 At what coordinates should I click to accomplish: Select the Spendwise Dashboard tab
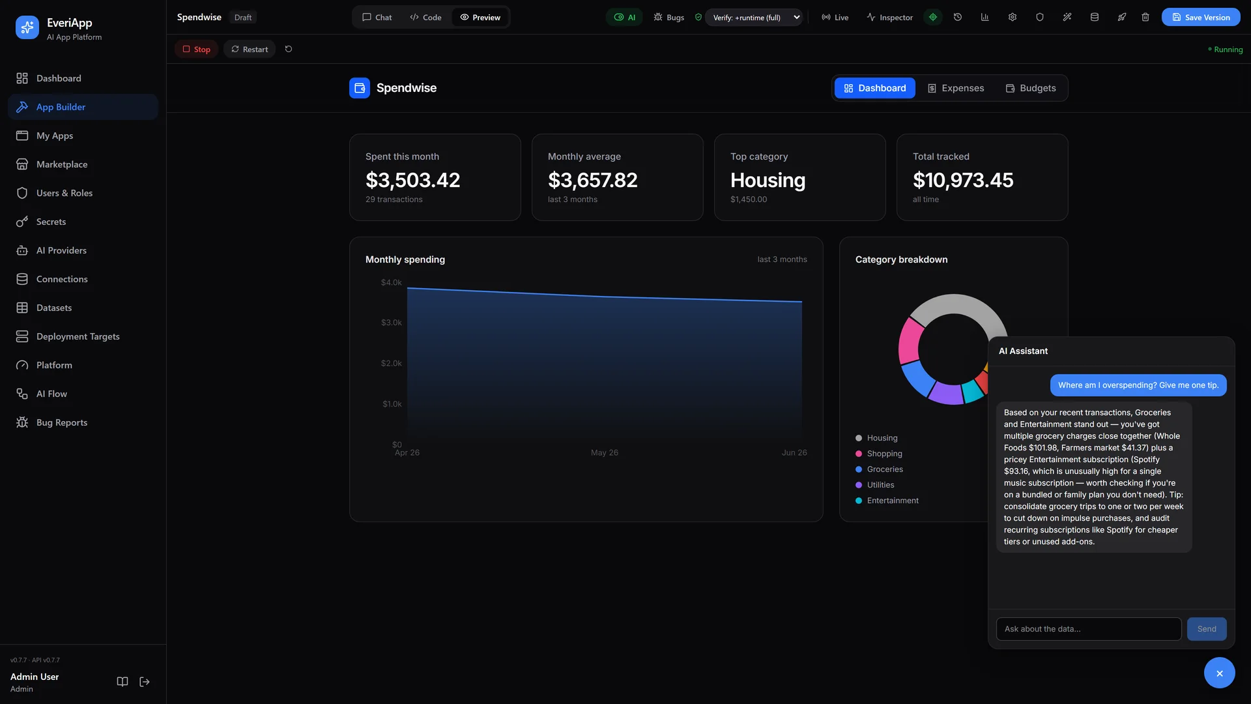click(875, 88)
